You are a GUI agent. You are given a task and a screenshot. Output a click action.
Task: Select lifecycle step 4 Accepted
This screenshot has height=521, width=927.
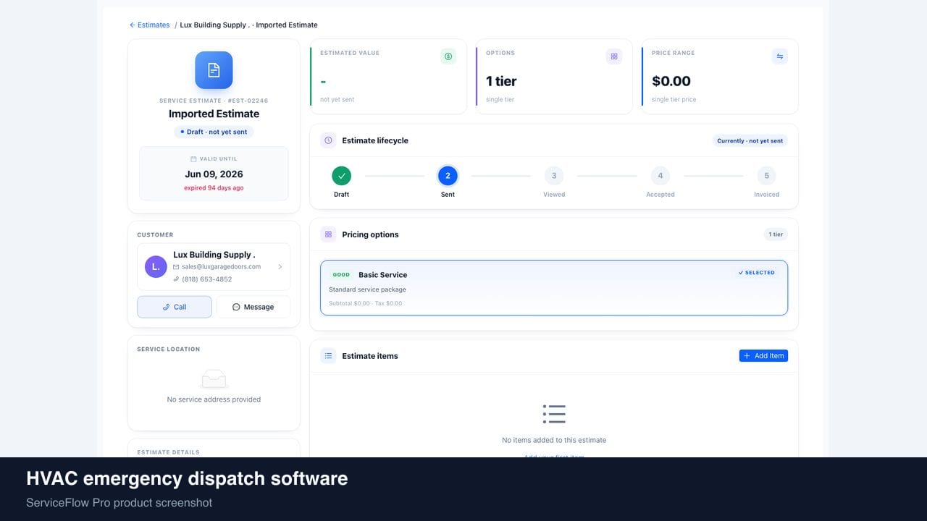660,176
